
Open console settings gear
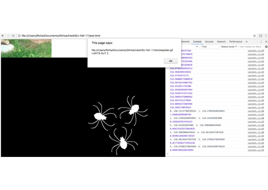266,47
